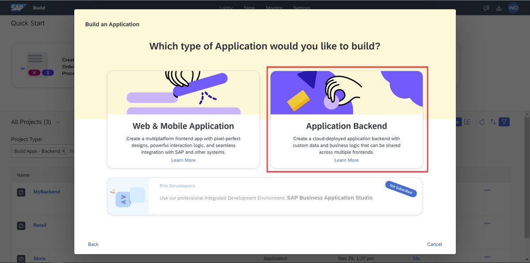
Task: Open the WD user avatar menu
Action: pyautogui.click(x=513, y=8)
